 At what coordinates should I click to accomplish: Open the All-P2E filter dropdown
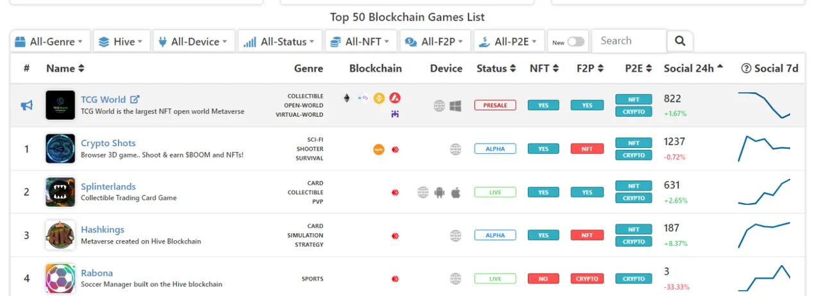point(509,41)
